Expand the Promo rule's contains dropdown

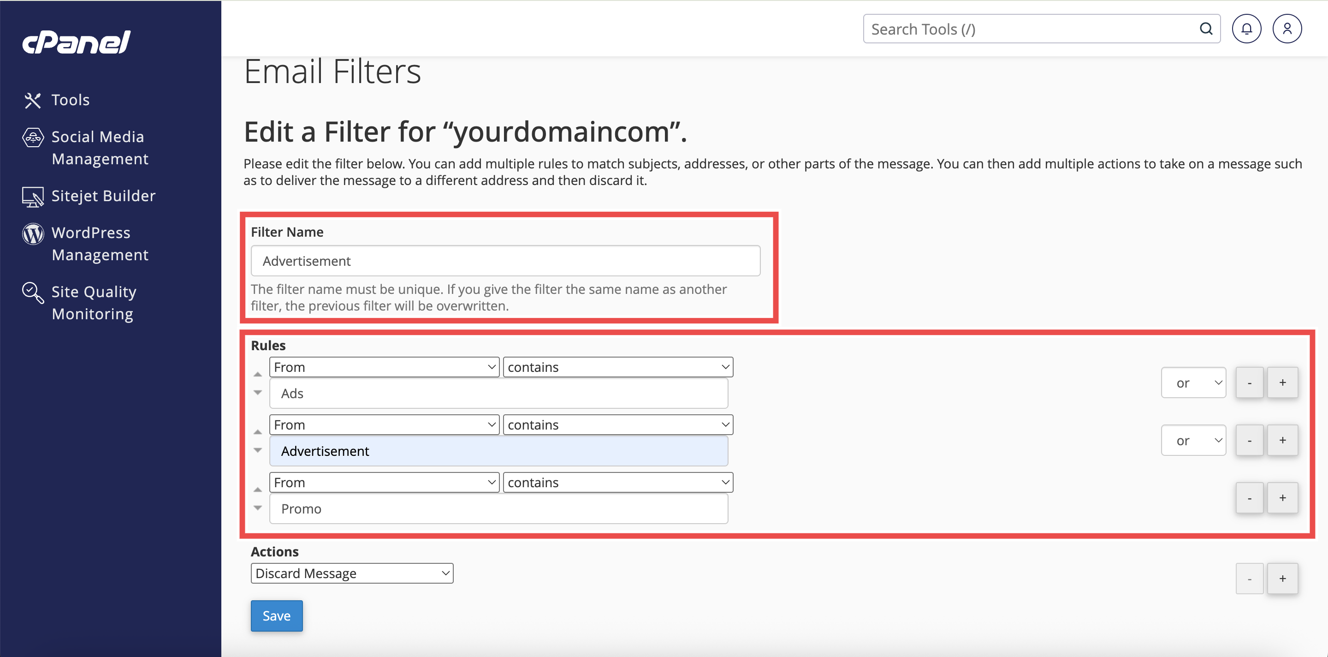pyautogui.click(x=617, y=483)
